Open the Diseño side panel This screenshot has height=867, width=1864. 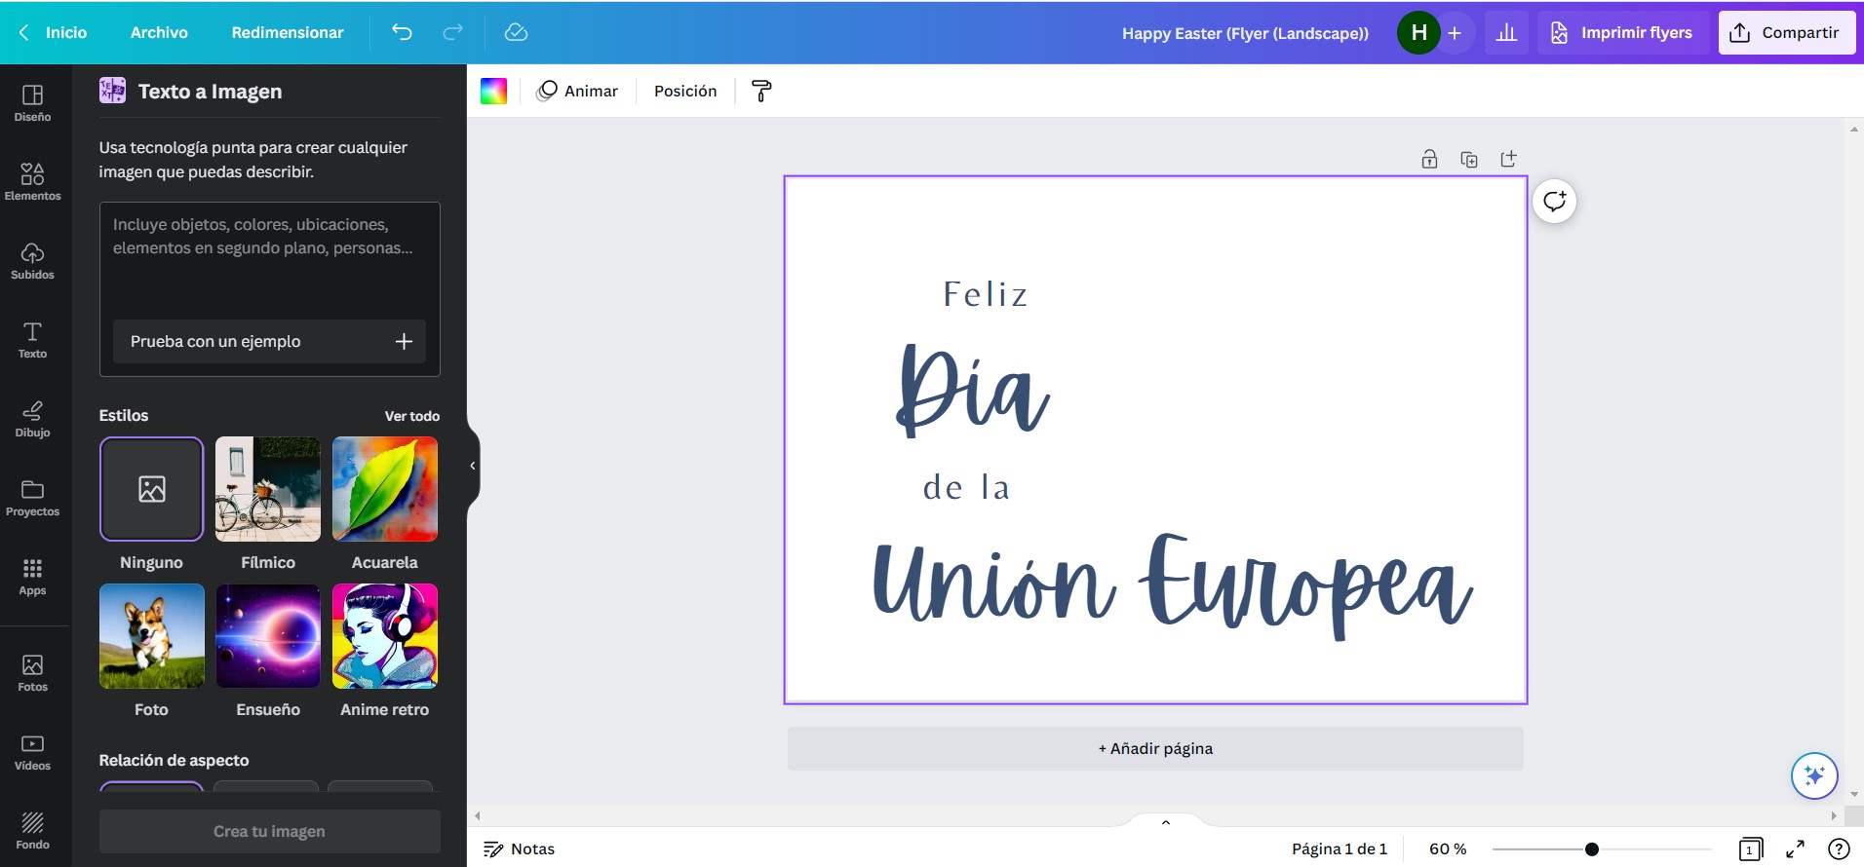coord(32,102)
